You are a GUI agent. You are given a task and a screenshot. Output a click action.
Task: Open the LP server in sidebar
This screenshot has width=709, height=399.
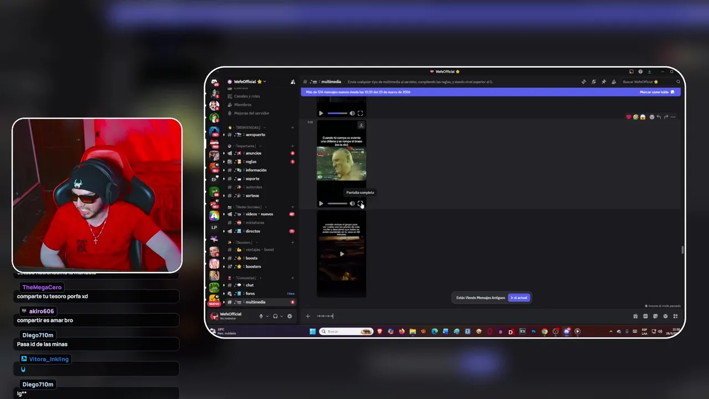214,227
